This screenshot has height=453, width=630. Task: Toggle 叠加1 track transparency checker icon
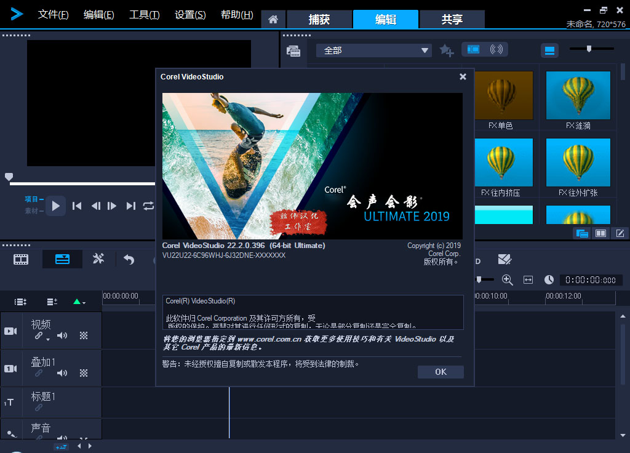coord(84,373)
